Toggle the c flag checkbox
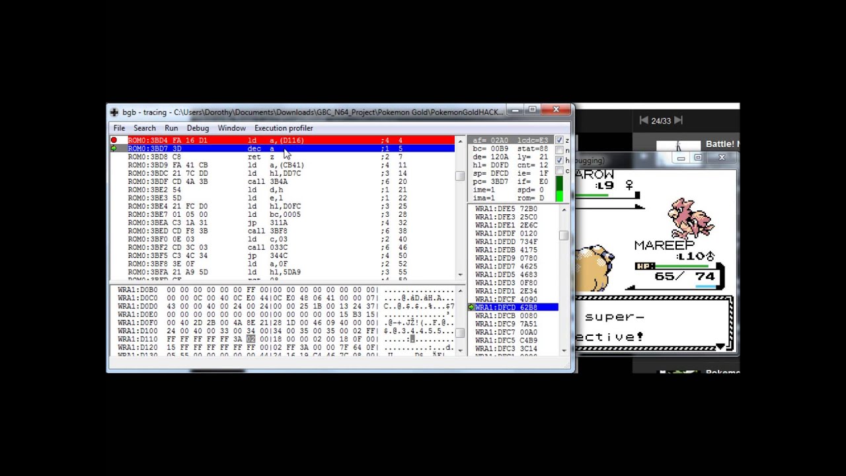This screenshot has height=476, width=846. 560,171
